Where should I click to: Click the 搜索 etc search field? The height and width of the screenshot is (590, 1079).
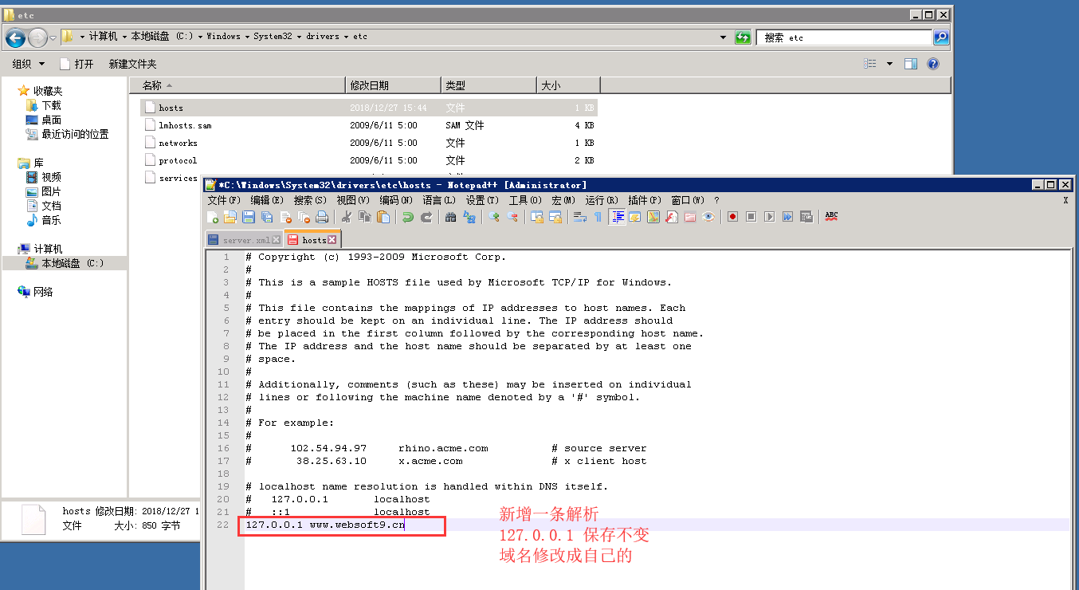pyautogui.click(x=845, y=37)
